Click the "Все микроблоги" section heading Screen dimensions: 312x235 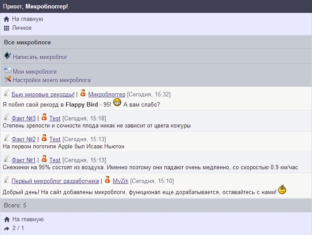pyautogui.click(x=28, y=43)
